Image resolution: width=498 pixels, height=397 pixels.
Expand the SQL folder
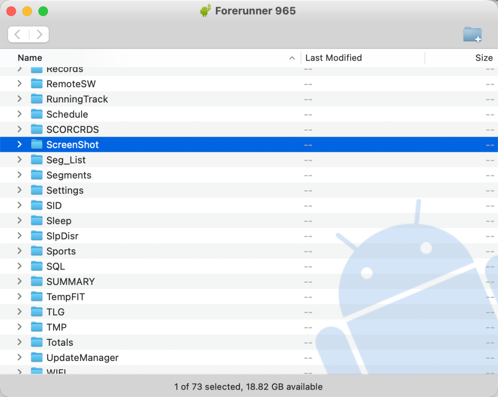pos(20,266)
